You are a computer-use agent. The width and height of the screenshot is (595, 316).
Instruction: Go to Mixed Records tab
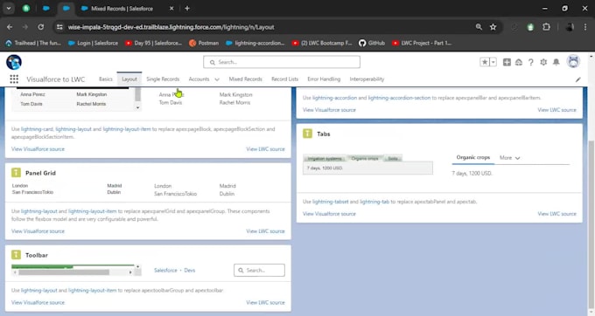(x=246, y=79)
